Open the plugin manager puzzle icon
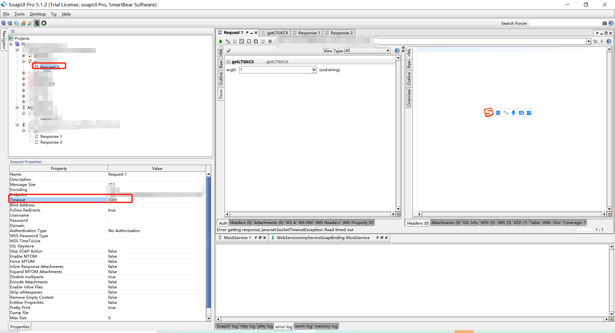 [44, 23]
